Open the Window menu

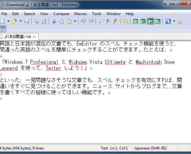pos(113,14)
